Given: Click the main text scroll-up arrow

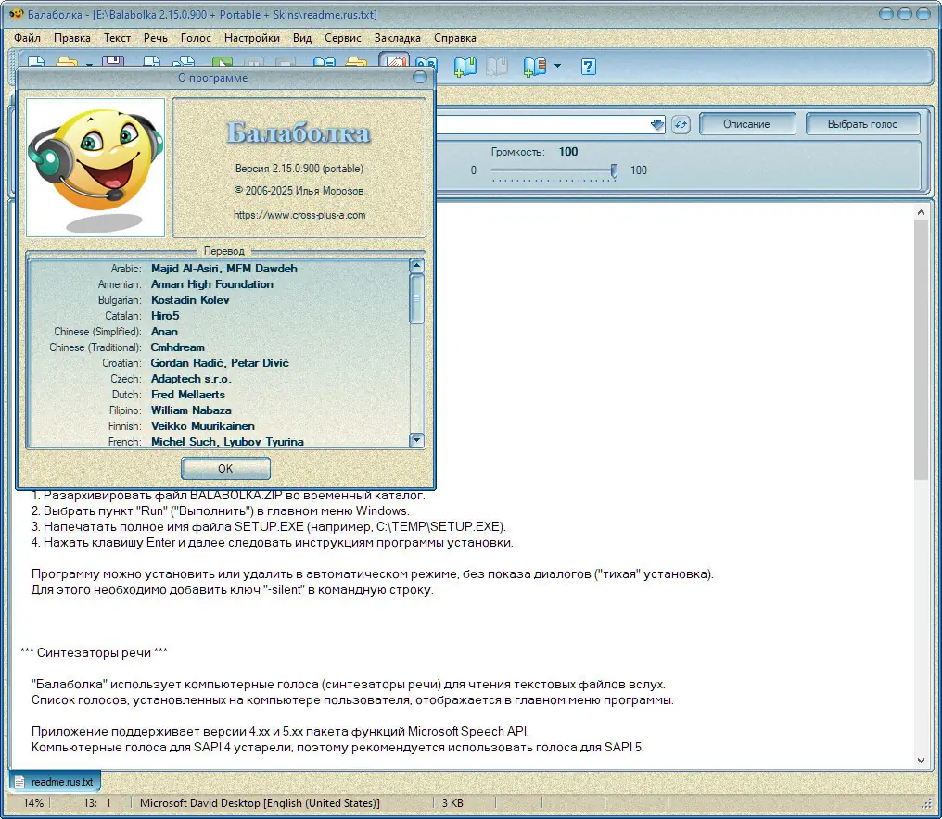Looking at the screenshot, I should tap(921, 212).
